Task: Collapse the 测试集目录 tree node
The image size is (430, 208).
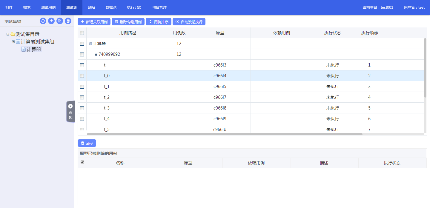Action: (x=8, y=34)
